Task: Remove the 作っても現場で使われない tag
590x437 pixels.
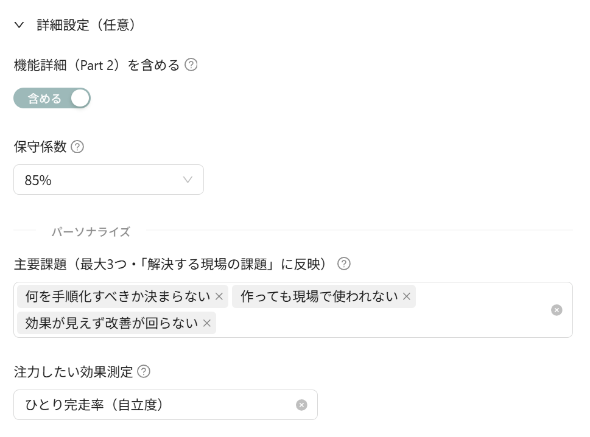Action: click(x=406, y=296)
